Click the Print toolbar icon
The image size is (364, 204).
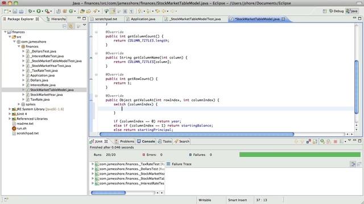[x=21, y=11]
